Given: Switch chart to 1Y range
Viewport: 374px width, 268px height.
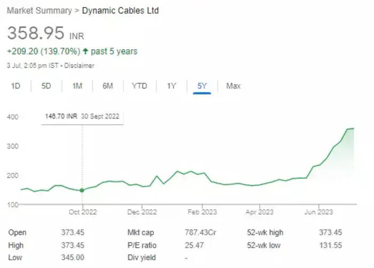Looking at the screenshot, I should point(172,86).
